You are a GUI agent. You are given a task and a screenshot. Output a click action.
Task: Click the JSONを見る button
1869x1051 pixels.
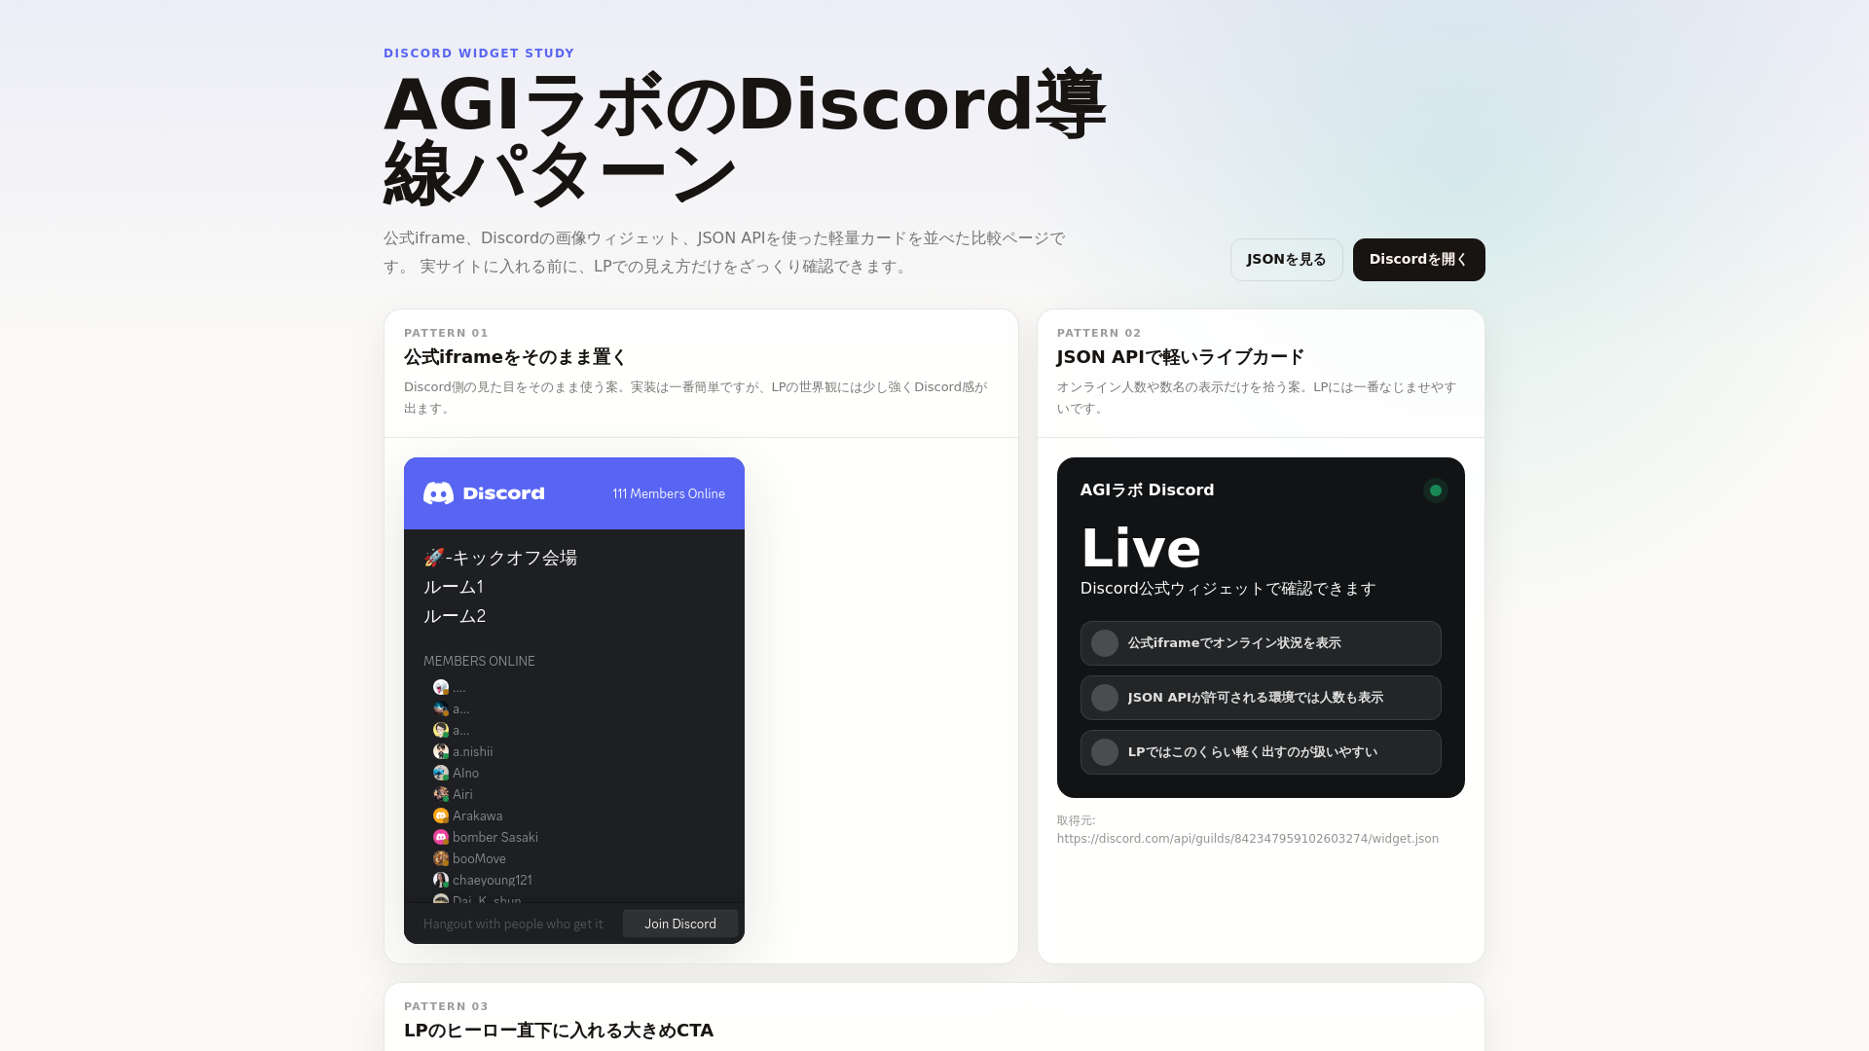coord(1287,260)
